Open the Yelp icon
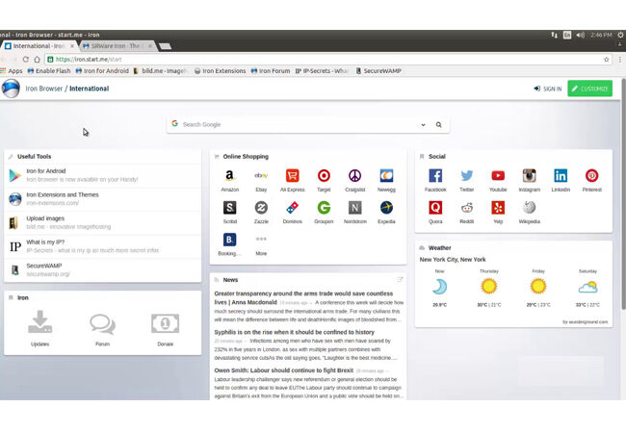626x433 pixels. click(x=498, y=208)
